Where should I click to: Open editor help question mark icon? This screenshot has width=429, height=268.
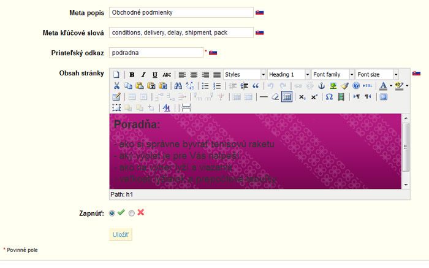pyautogui.click(x=356, y=86)
